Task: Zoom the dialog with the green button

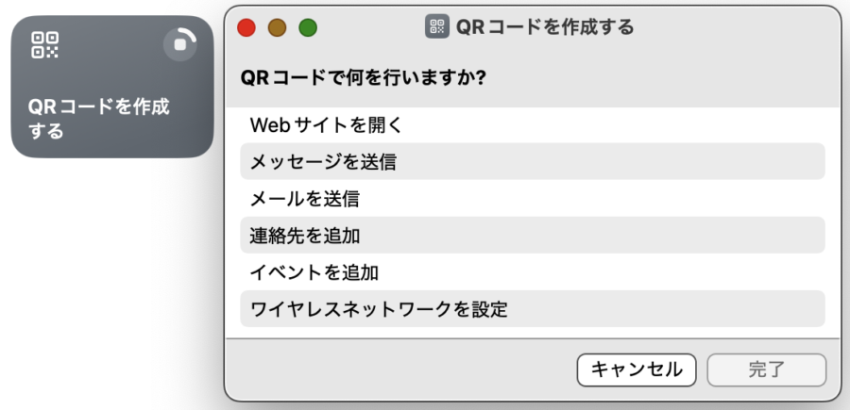Action: [x=308, y=27]
